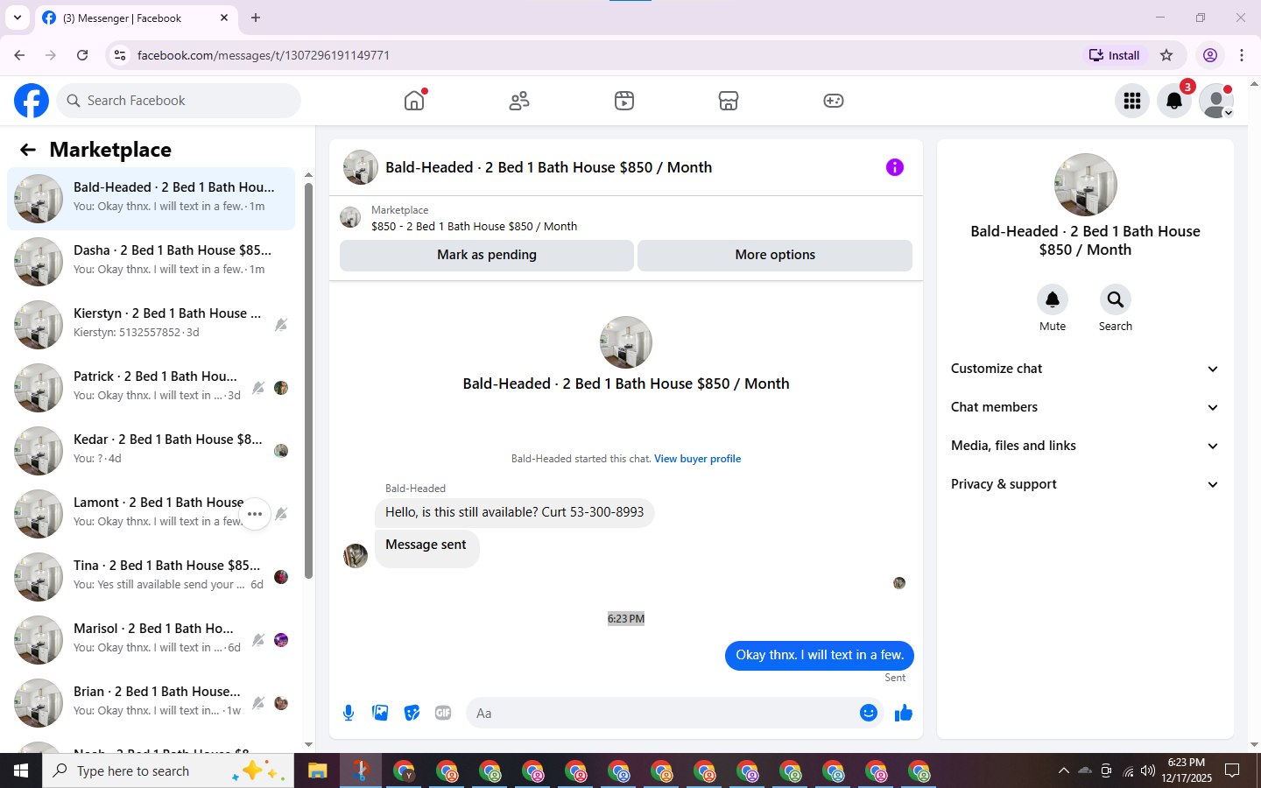Click the Facebook logo
1261x788 pixels.
pos(32,101)
